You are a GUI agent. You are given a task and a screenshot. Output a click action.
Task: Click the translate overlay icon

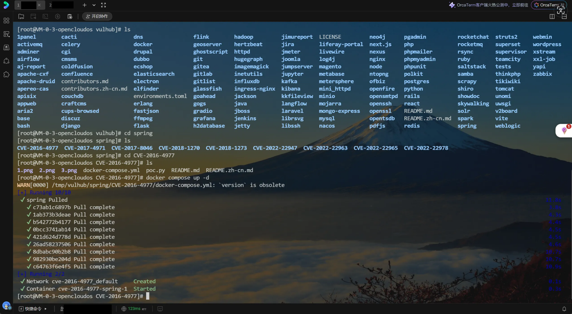(561, 11)
